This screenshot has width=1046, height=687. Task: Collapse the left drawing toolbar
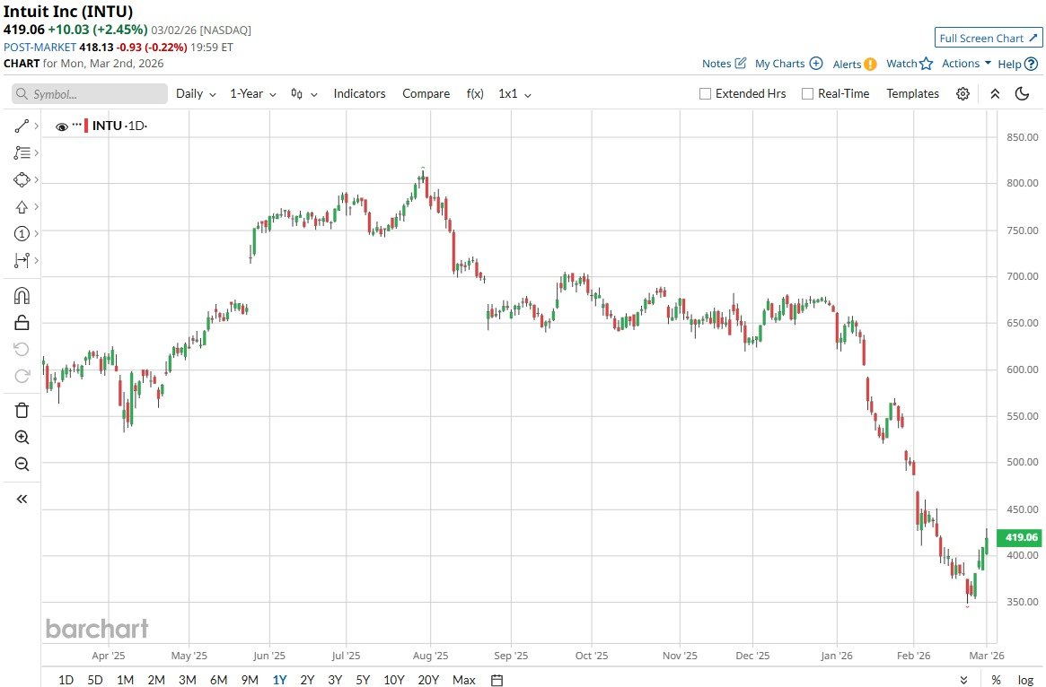[x=22, y=499]
